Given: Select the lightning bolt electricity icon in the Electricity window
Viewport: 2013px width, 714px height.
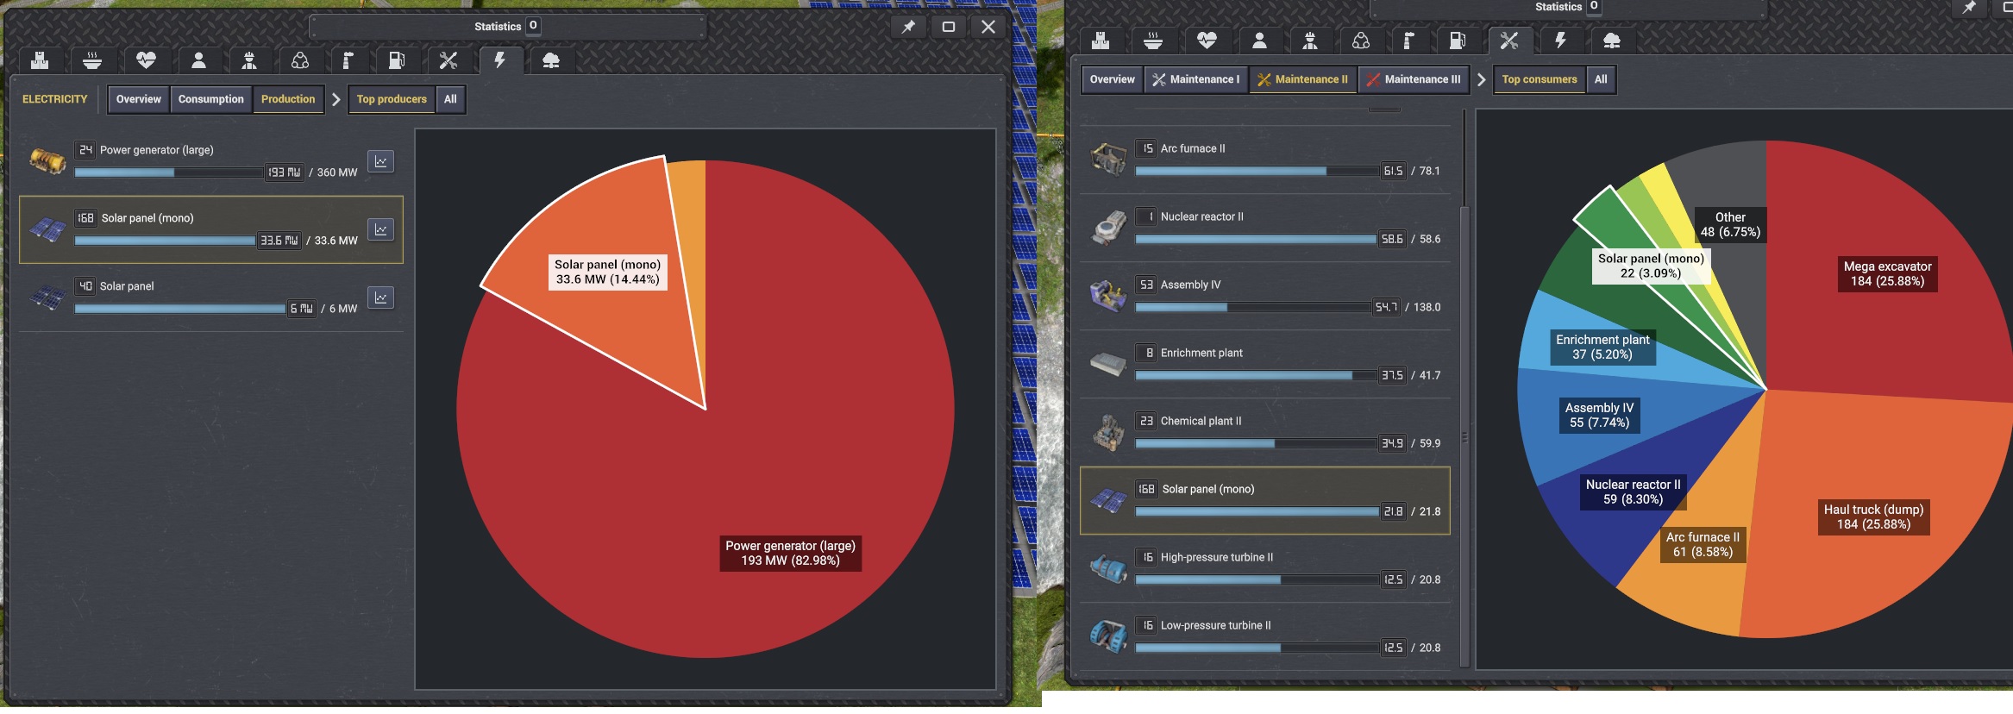Looking at the screenshot, I should point(499,60).
